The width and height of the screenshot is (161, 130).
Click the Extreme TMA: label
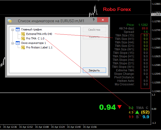click(x=125, y=70)
